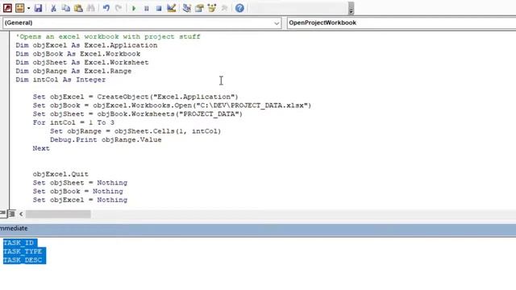Screen dimensions: 516x290
Task: Click the Insert Module icon
Action: (x=19, y=8)
